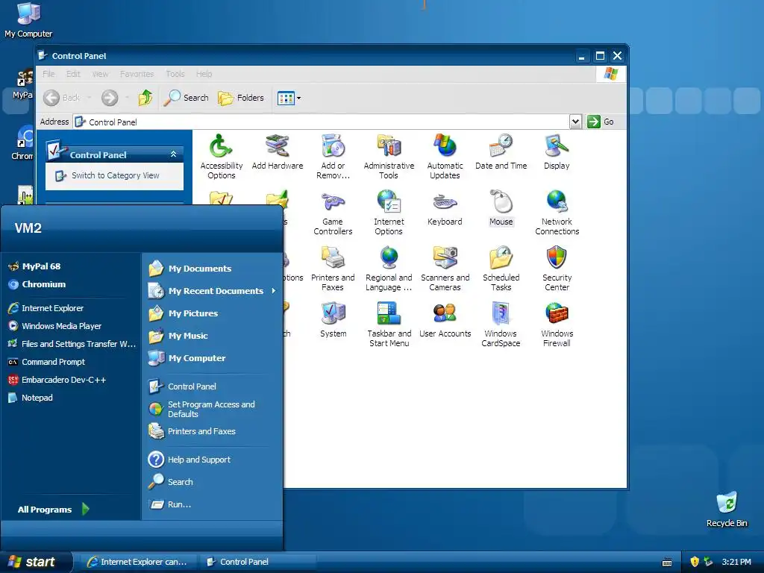Open My Pictures in Start menu
Image resolution: width=764 pixels, height=573 pixels.
pyautogui.click(x=184, y=313)
